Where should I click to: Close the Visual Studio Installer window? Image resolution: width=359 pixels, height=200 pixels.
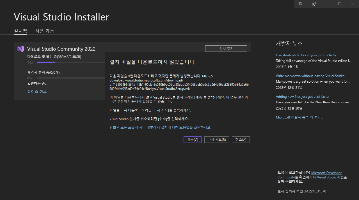click(352, 4)
